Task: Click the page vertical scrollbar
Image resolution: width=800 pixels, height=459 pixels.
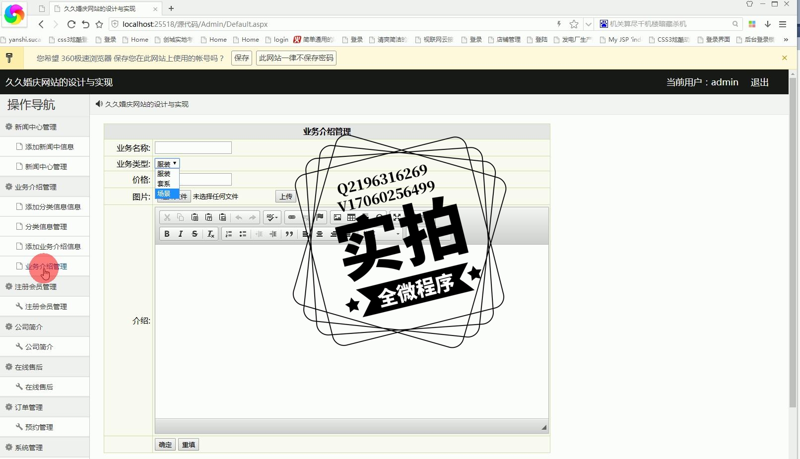Action: [793, 243]
